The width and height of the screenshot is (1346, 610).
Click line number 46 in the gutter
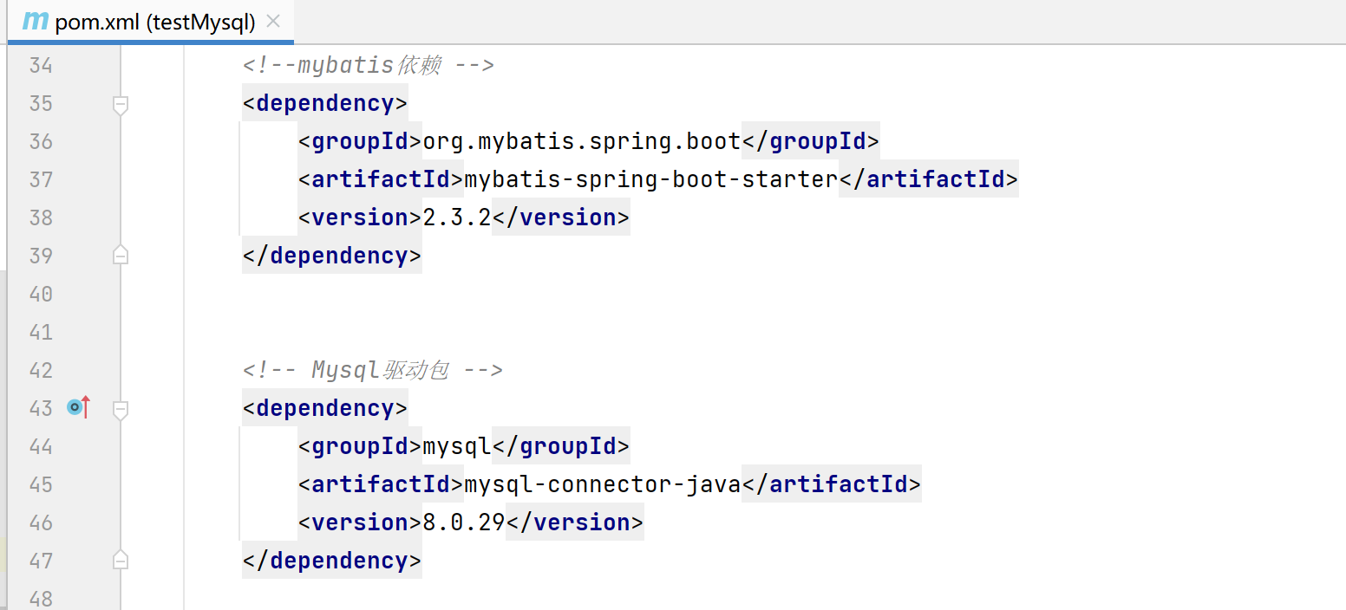click(x=41, y=522)
